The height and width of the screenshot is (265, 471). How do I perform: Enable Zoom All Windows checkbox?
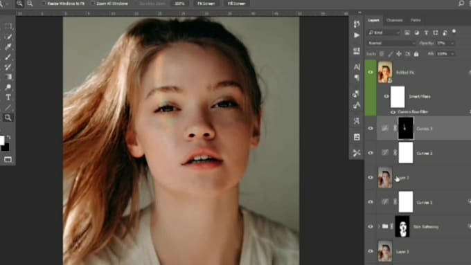pyautogui.click(x=93, y=3)
